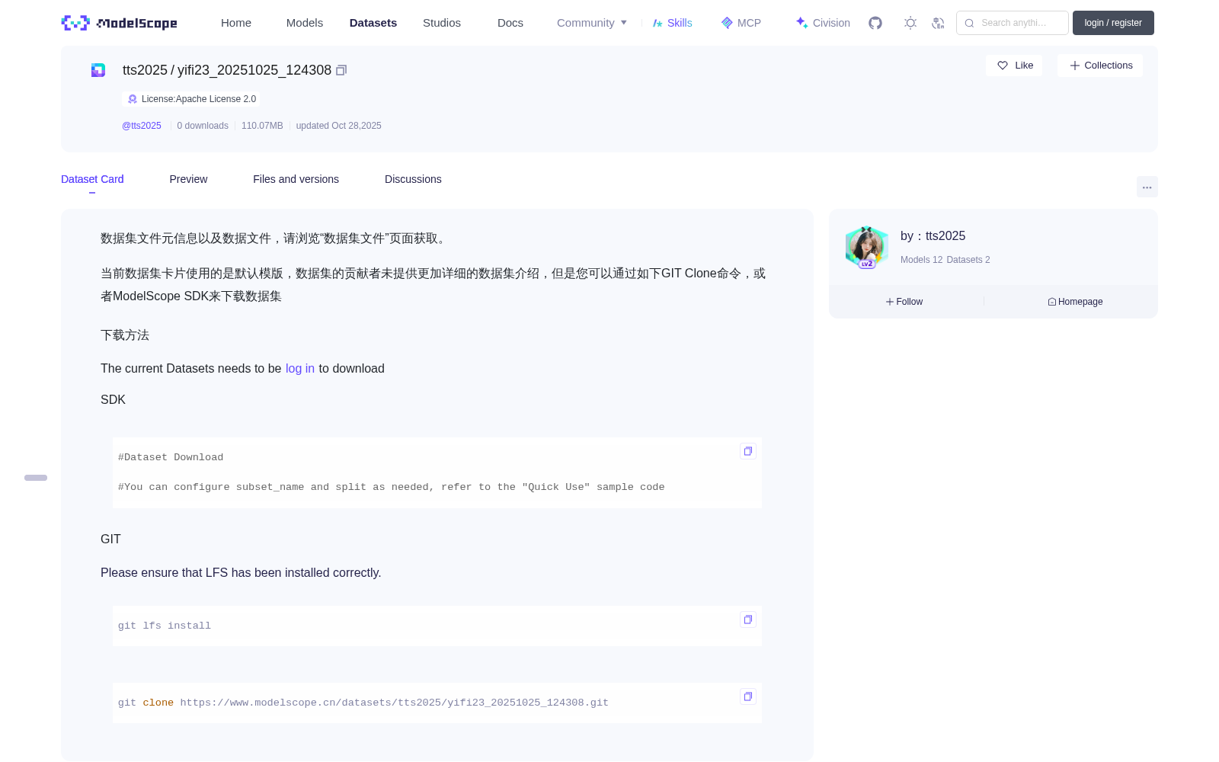Go to the Home page
Image resolution: width=1219 pixels, height=762 pixels.
(x=236, y=23)
